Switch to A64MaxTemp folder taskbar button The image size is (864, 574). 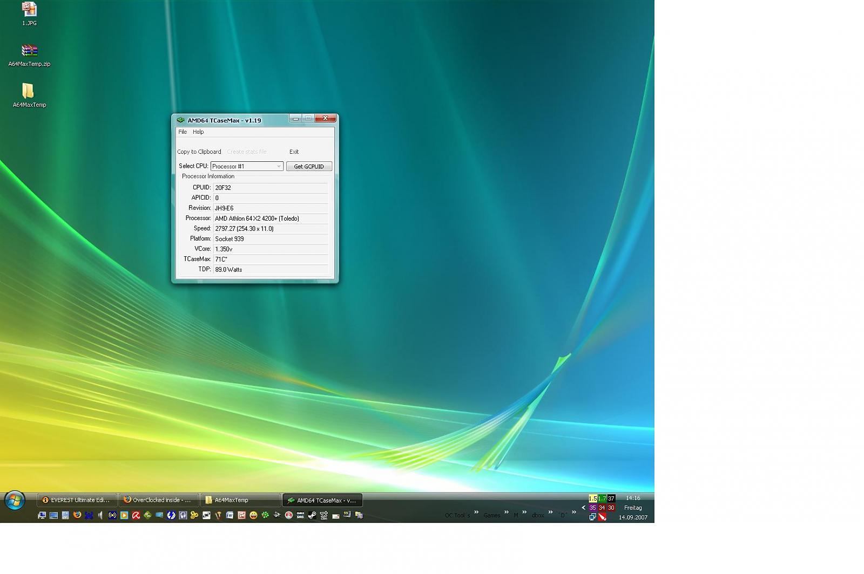pos(240,500)
